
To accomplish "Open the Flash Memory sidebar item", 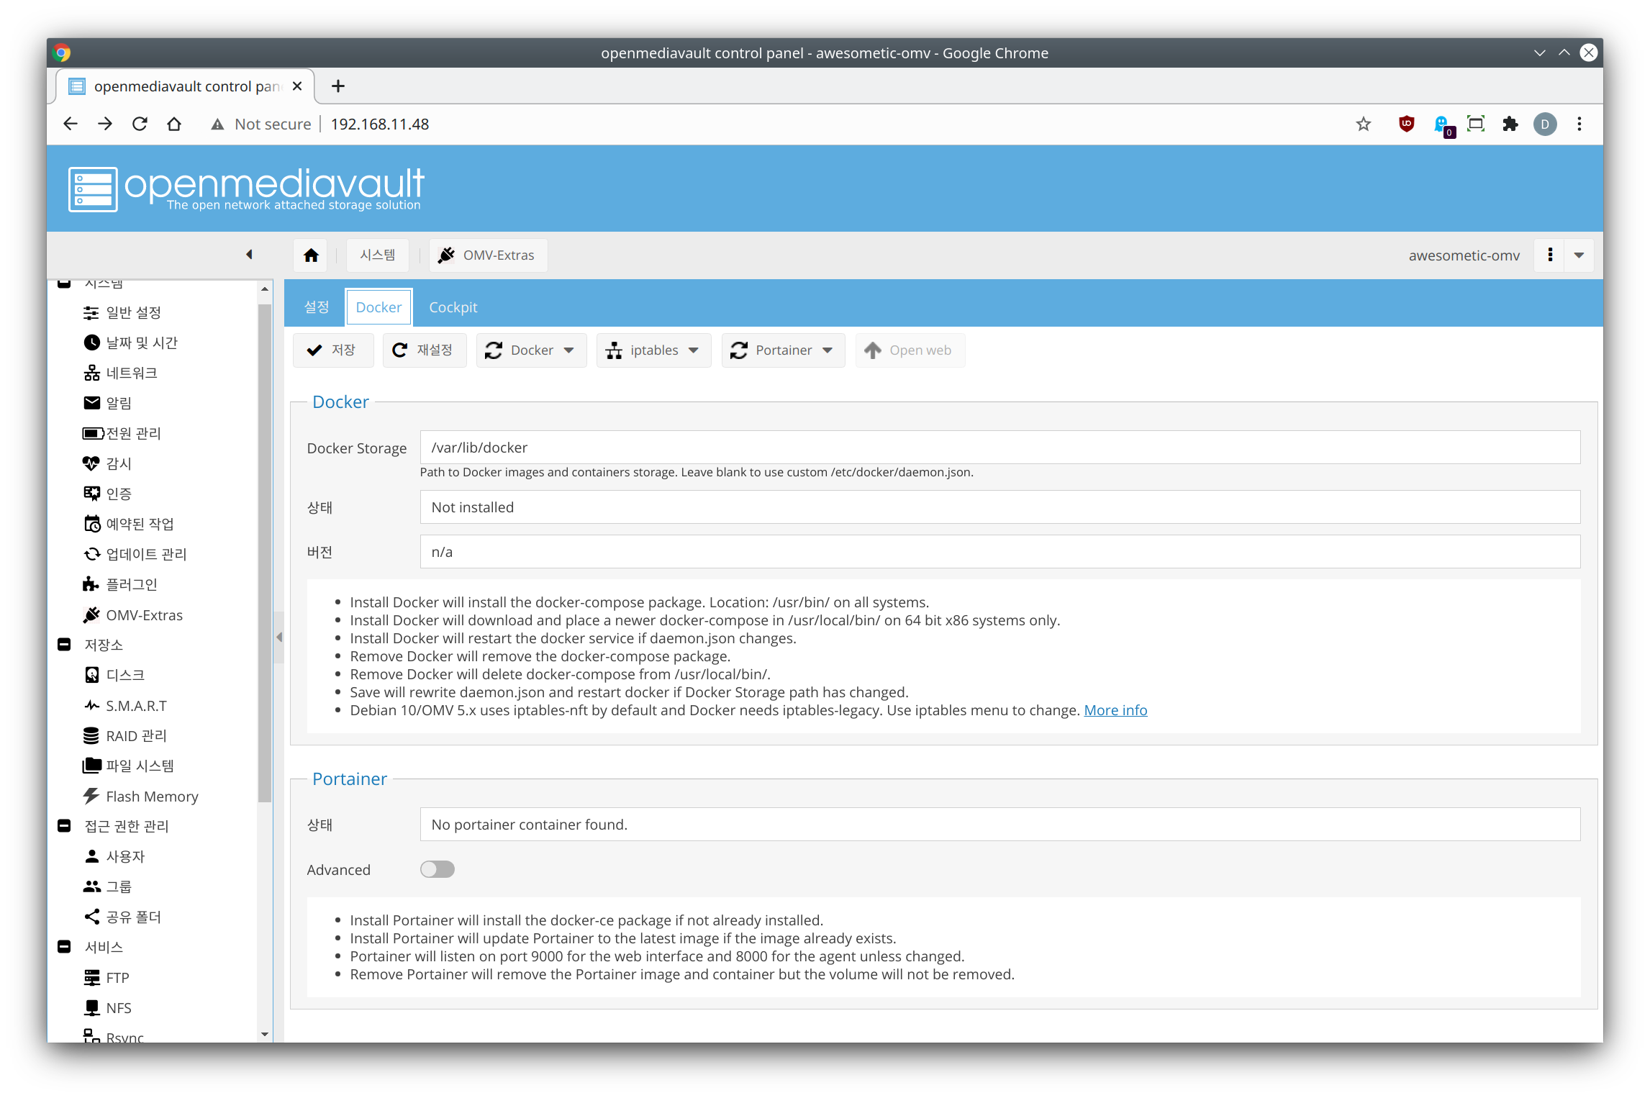I will [x=151, y=797].
